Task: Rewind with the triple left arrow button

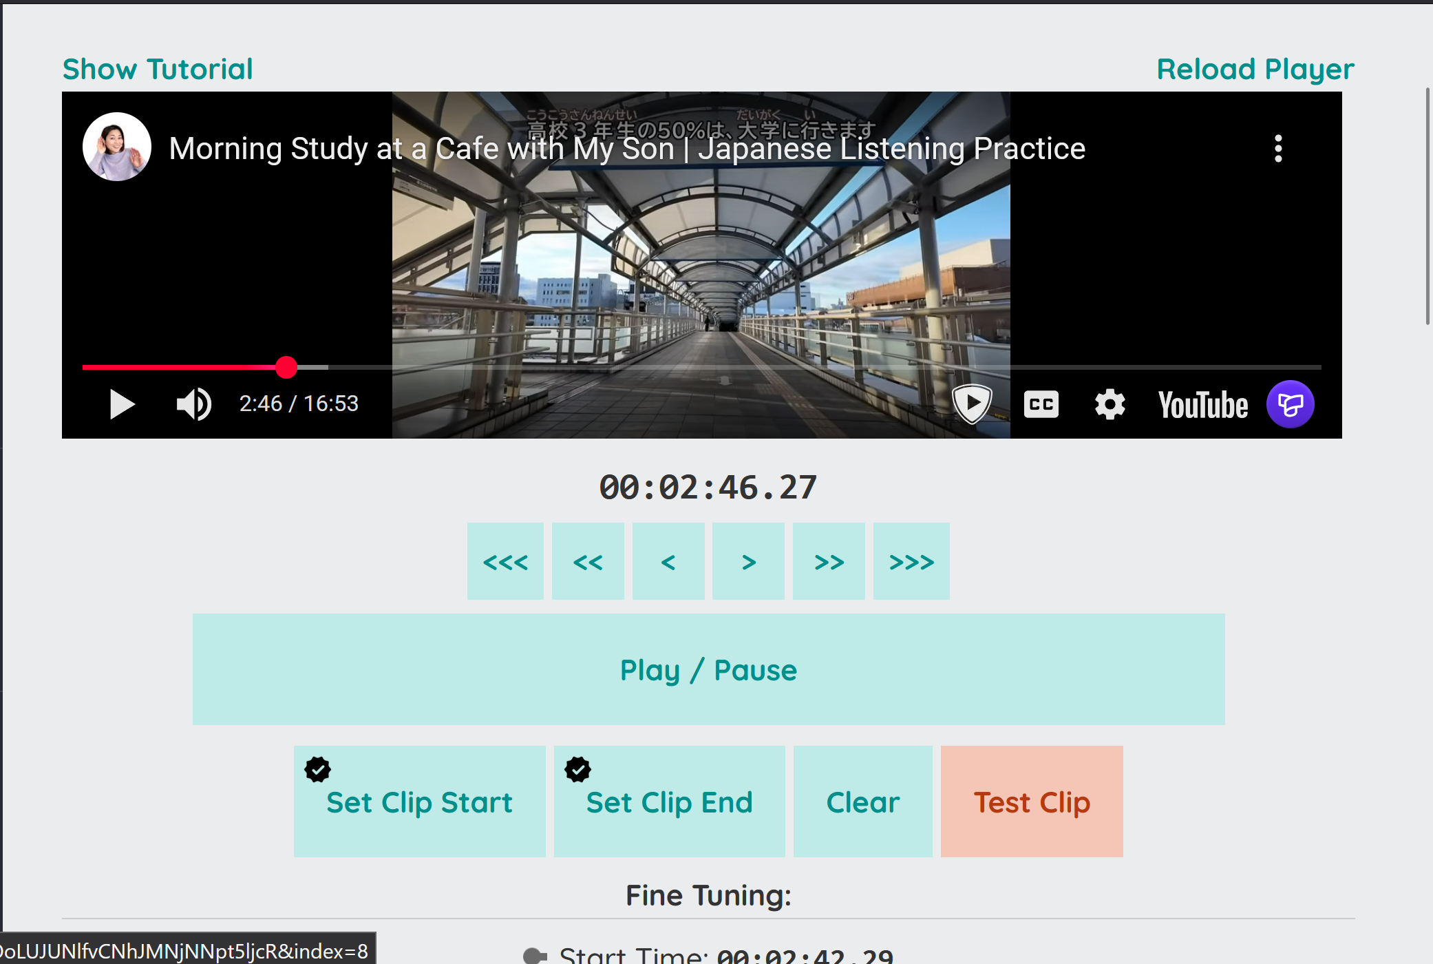Action: coord(505,562)
